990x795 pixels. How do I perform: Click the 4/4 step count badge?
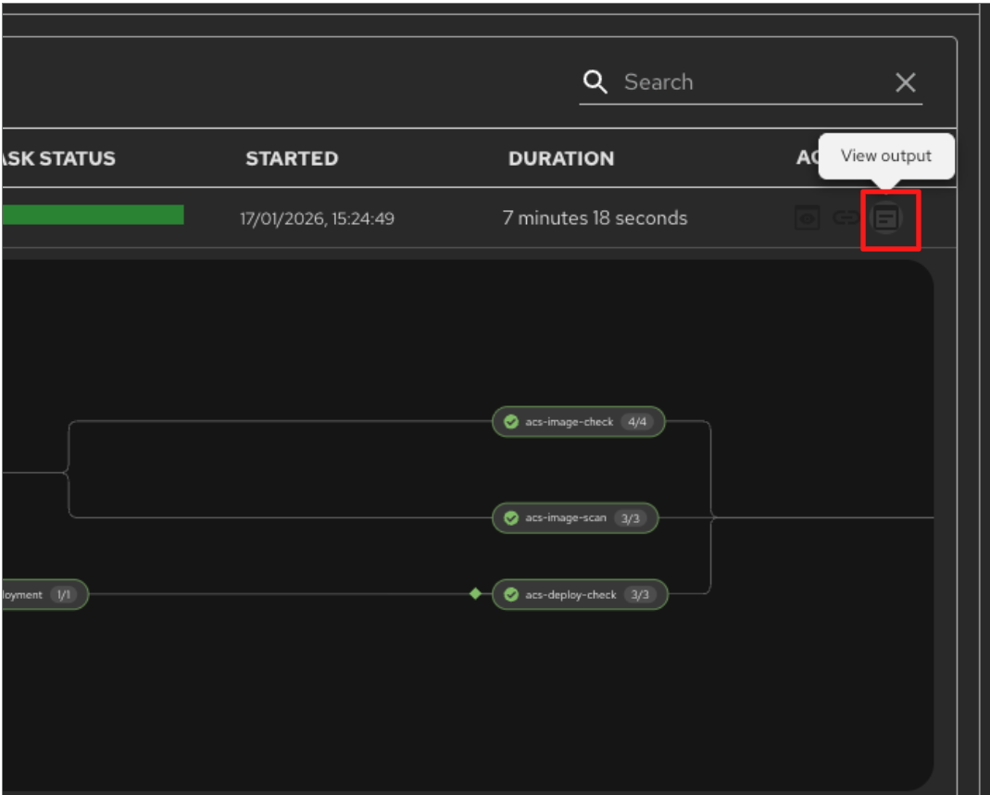point(636,422)
